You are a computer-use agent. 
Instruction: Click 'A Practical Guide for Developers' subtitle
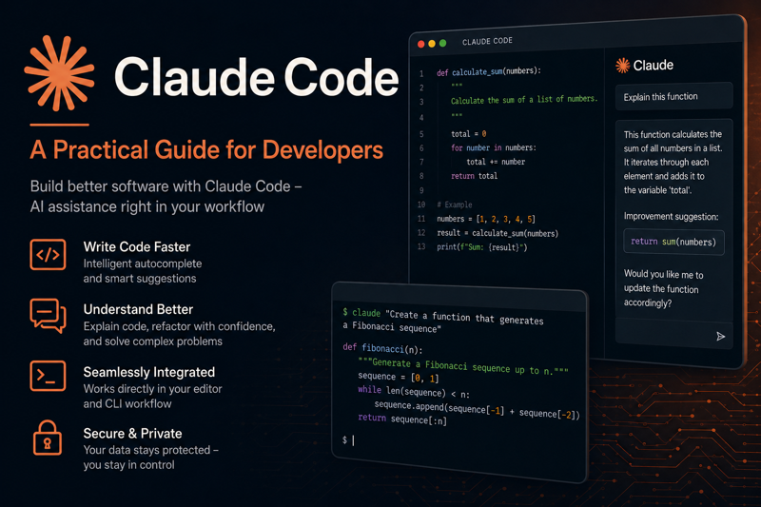coord(206,150)
